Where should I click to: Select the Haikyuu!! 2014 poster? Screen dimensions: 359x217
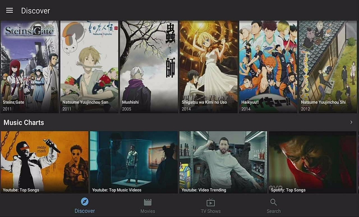pyautogui.click(x=268, y=67)
